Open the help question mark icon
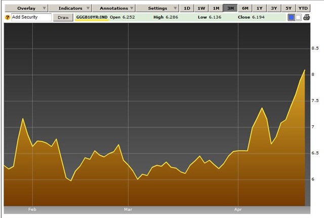Image resolution: width=324 pixels, height=218 pixels. [7, 18]
